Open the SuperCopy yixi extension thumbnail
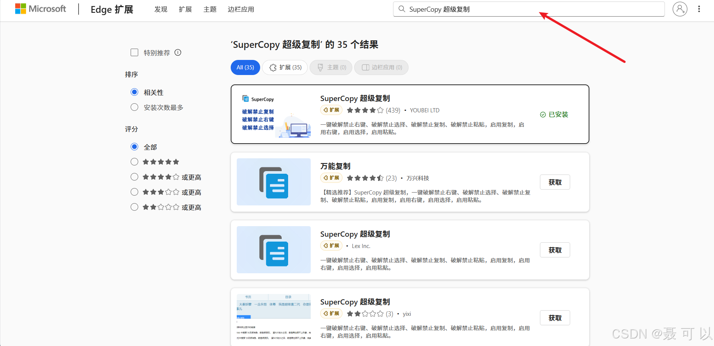The image size is (714, 346). pos(274,317)
